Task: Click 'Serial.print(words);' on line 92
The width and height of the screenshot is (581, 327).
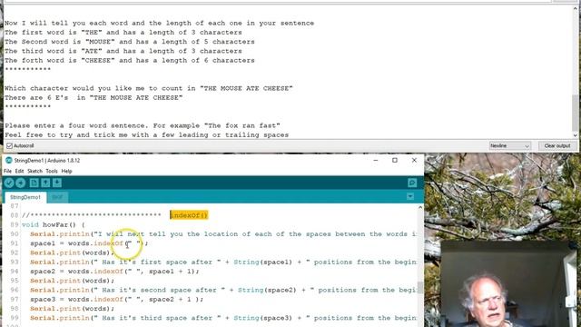Action: [x=73, y=253]
